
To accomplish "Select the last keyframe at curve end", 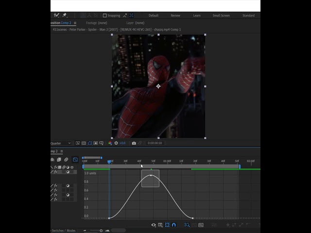I will (192, 218).
